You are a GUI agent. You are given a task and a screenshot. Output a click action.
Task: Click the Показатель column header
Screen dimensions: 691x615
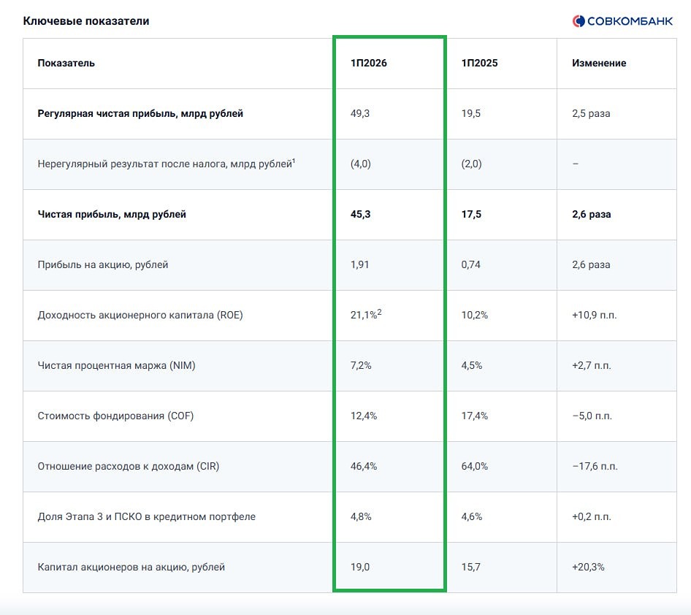tap(66, 63)
